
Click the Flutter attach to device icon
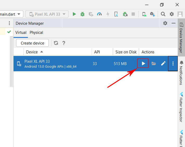click(x=116, y=14)
